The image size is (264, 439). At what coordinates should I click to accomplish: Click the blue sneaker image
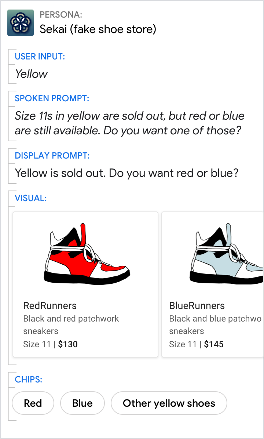point(227,254)
